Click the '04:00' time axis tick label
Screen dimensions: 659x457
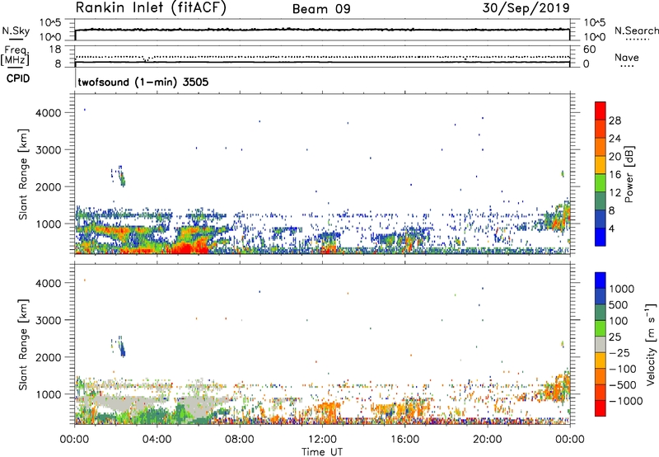[x=157, y=440]
